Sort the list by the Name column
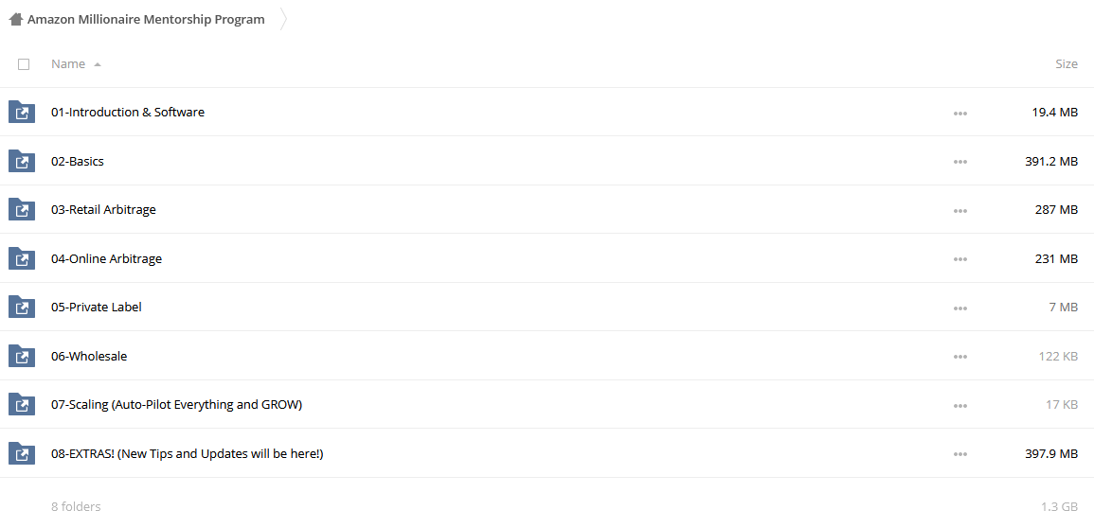Image resolution: width=1094 pixels, height=528 pixels. pyautogui.click(x=68, y=63)
